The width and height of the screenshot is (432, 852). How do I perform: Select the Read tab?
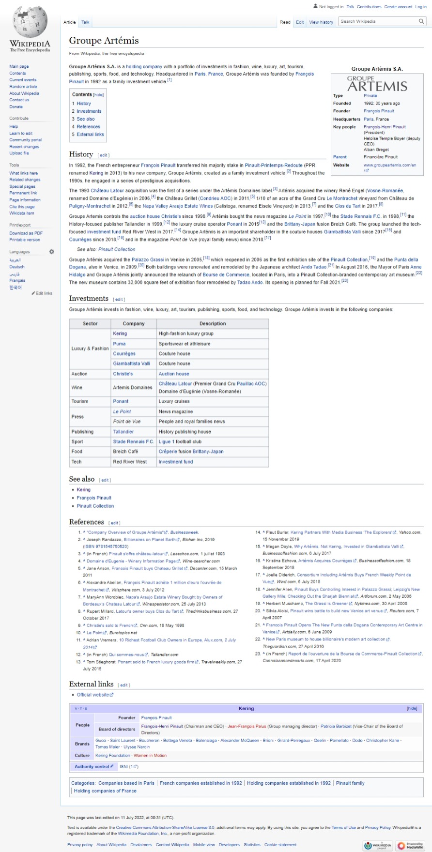285,22
